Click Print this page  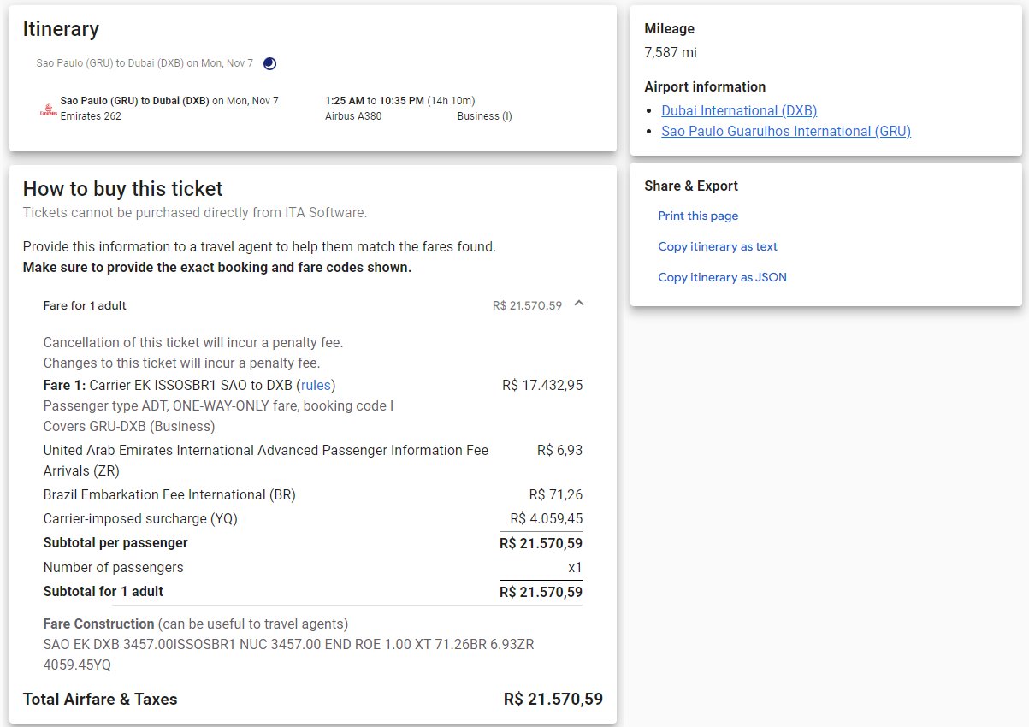pyautogui.click(x=698, y=216)
